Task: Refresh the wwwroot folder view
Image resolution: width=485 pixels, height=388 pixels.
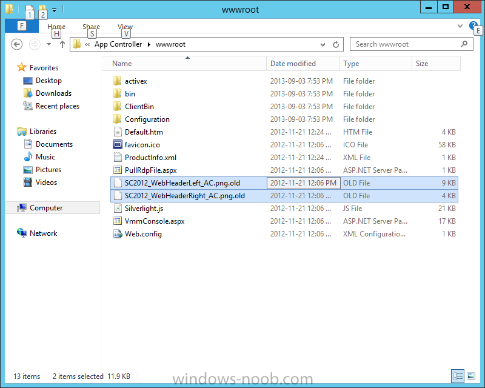Action: click(x=336, y=44)
